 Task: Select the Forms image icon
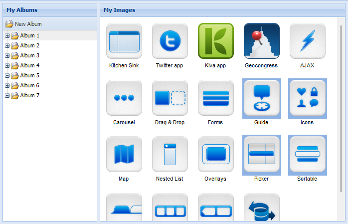(x=216, y=98)
